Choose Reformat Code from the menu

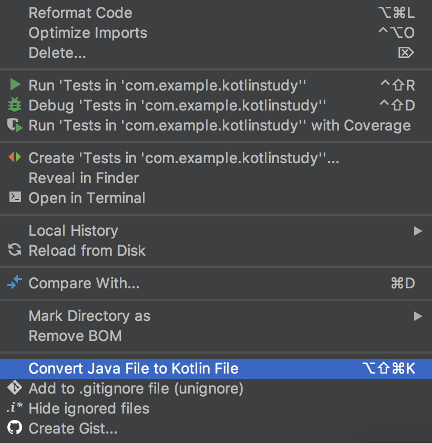[x=216, y=13]
